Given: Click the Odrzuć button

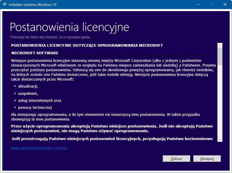Looking at the screenshot, I should pos(176,159).
